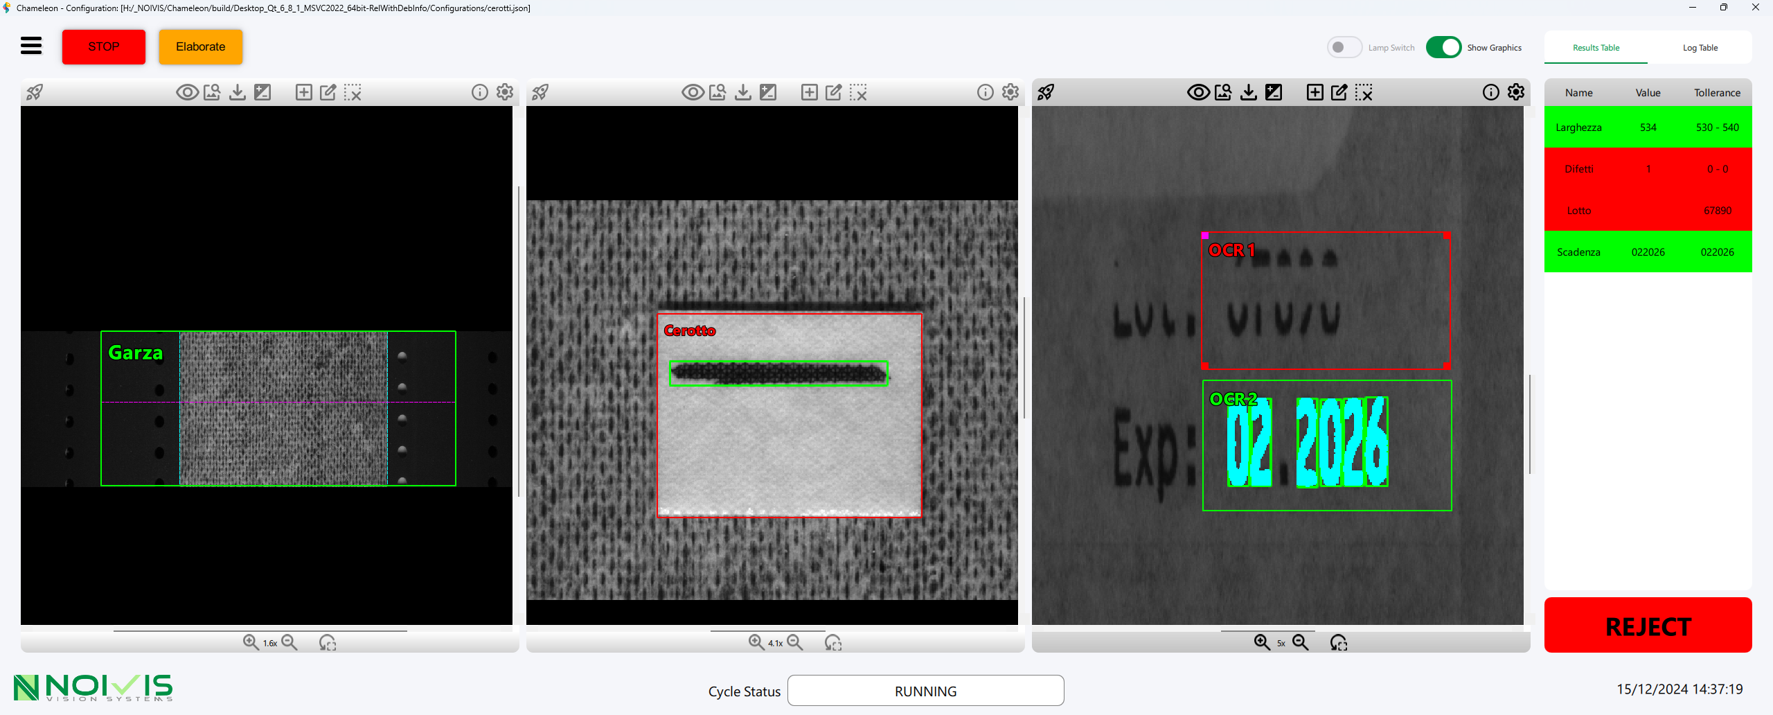Select the Scadenza results row
1773x715 pixels.
(1648, 251)
